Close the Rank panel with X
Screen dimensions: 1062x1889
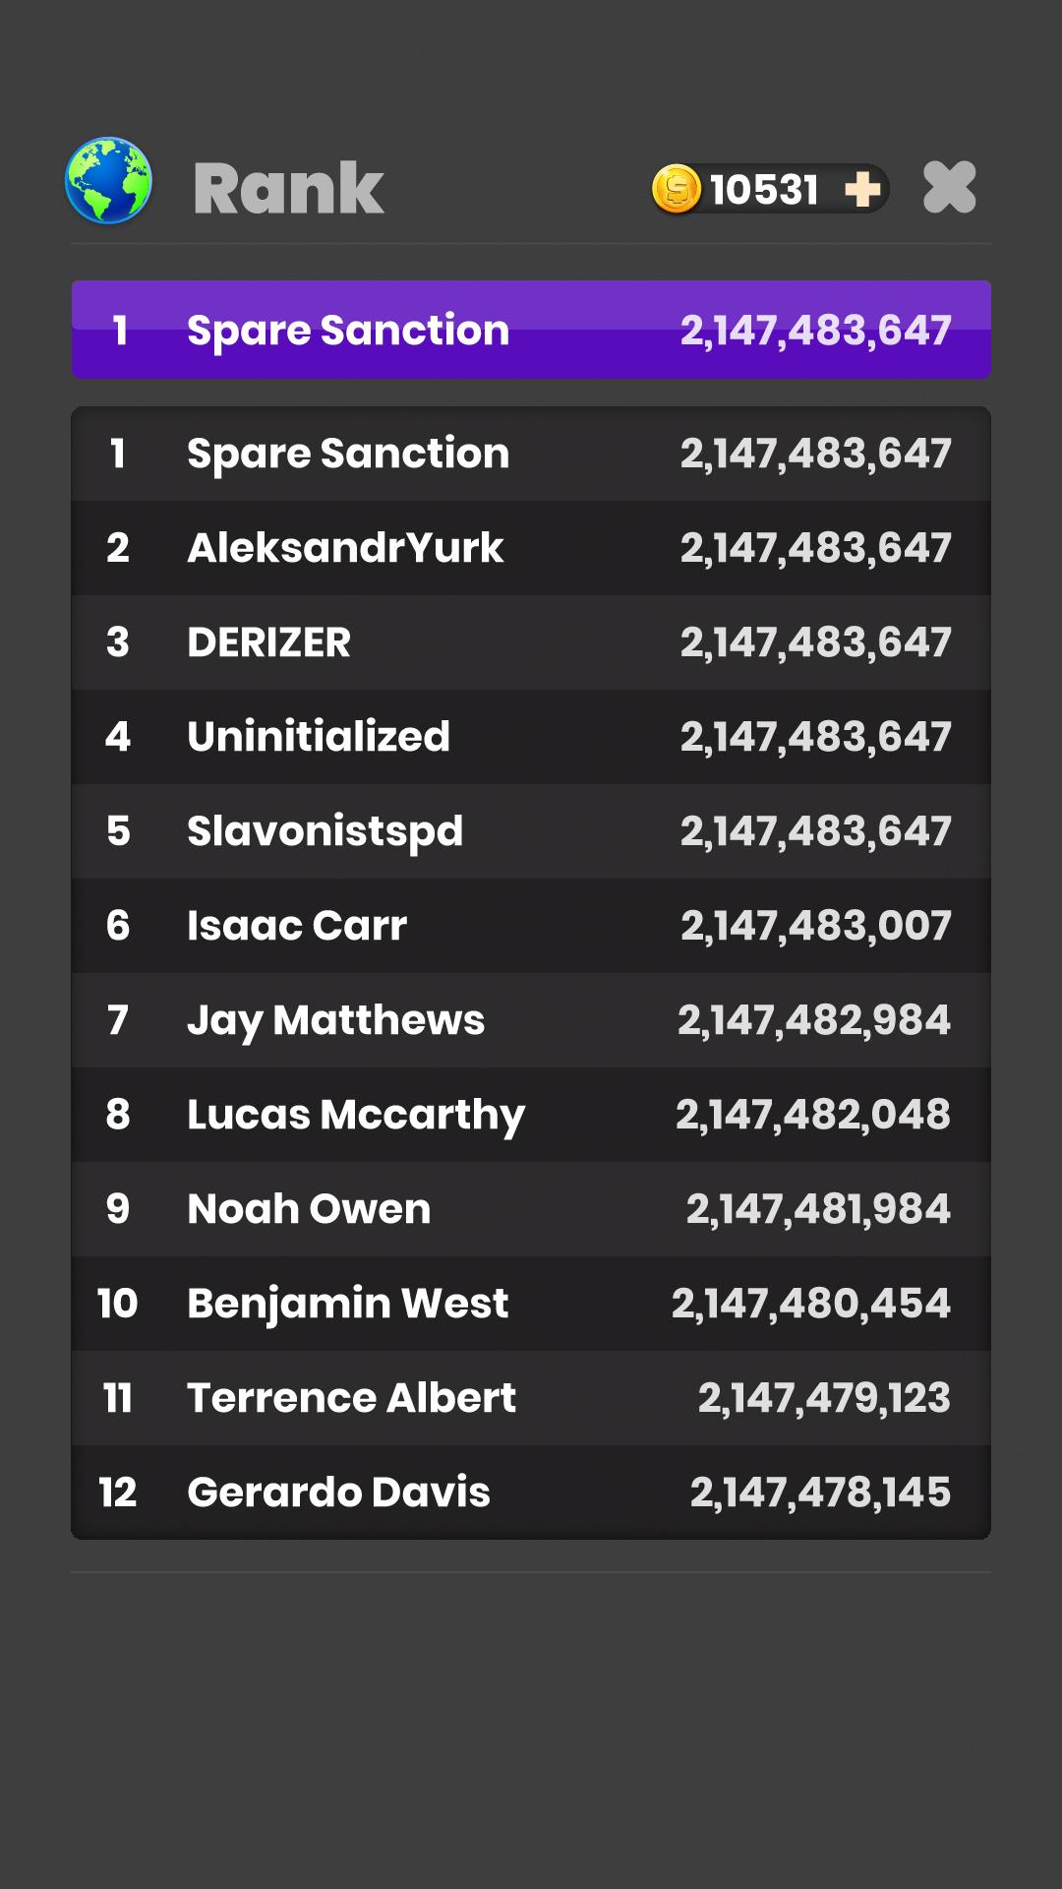coord(949,187)
